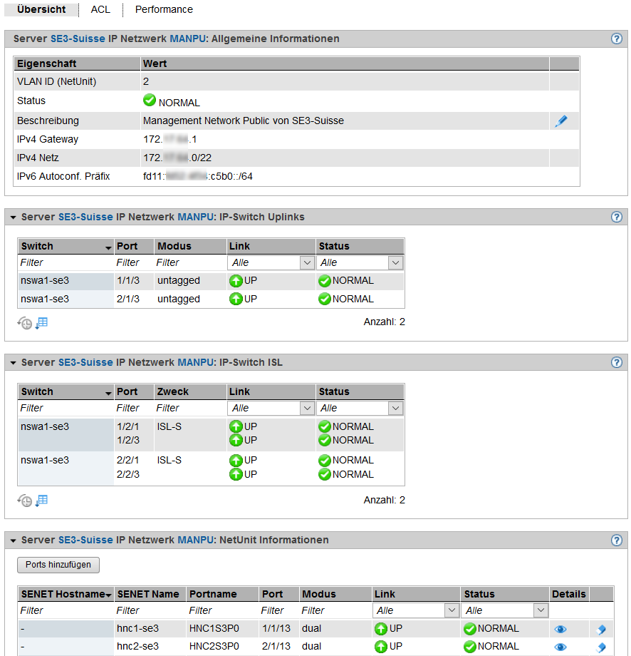
Task: Open help for IP-Switch Uplinks section
Action: [617, 217]
